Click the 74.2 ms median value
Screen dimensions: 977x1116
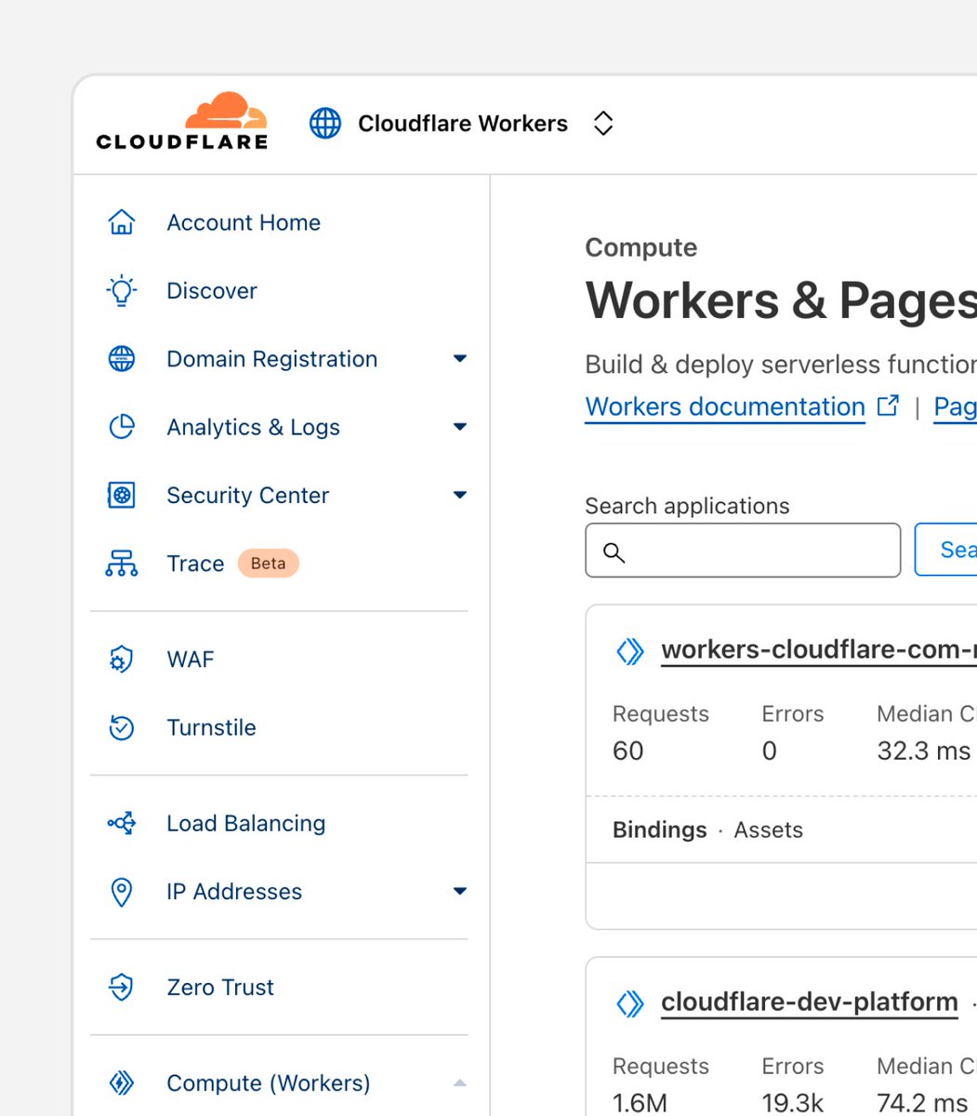(x=923, y=1103)
